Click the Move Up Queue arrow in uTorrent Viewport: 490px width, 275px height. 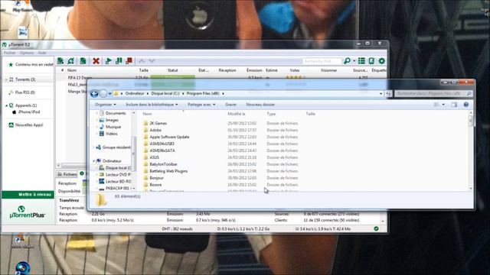pyautogui.click(x=142, y=61)
